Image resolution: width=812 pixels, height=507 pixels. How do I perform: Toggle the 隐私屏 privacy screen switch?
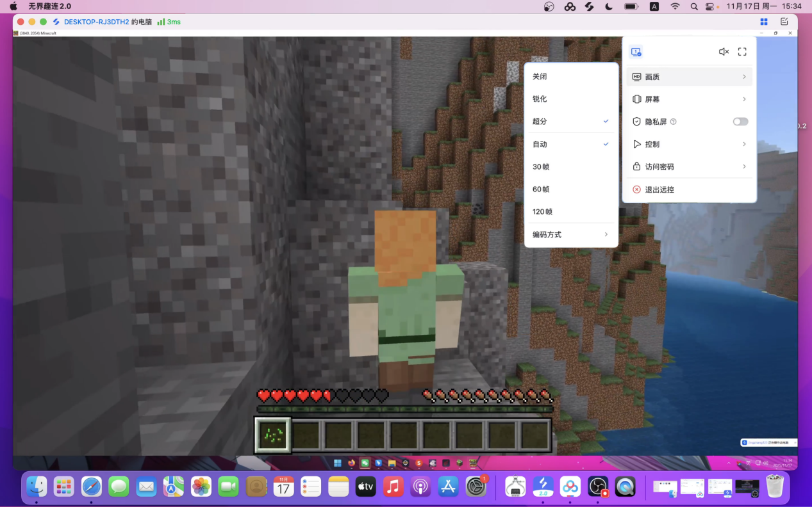tap(740, 122)
